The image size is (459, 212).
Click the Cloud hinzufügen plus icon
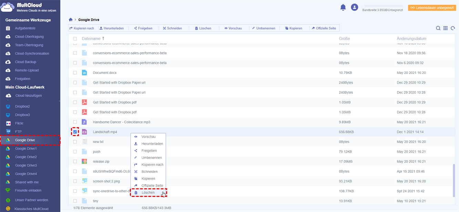(x=8, y=96)
